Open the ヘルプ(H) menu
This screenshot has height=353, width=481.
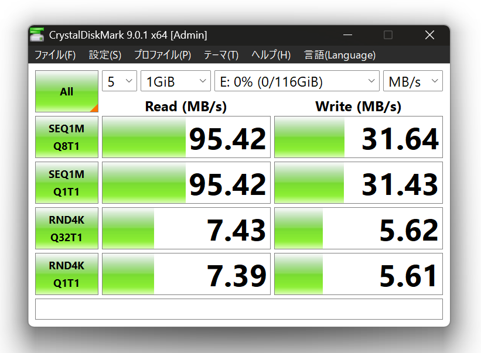[271, 55]
